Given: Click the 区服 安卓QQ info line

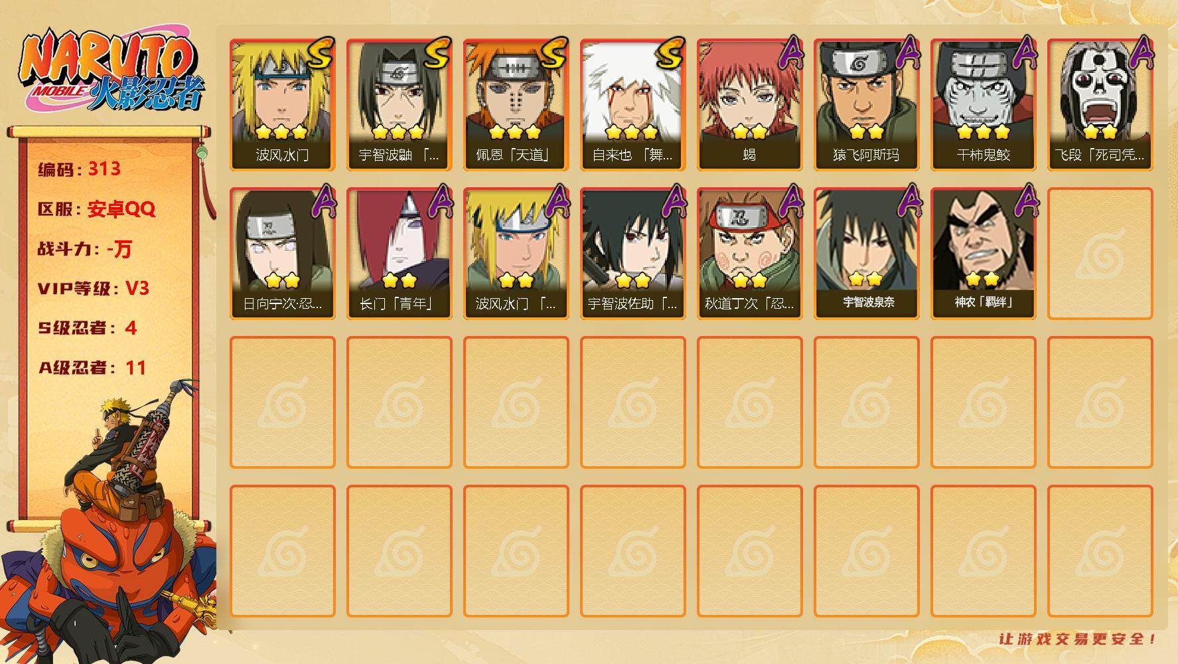Looking at the screenshot, I should tap(96, 208).
